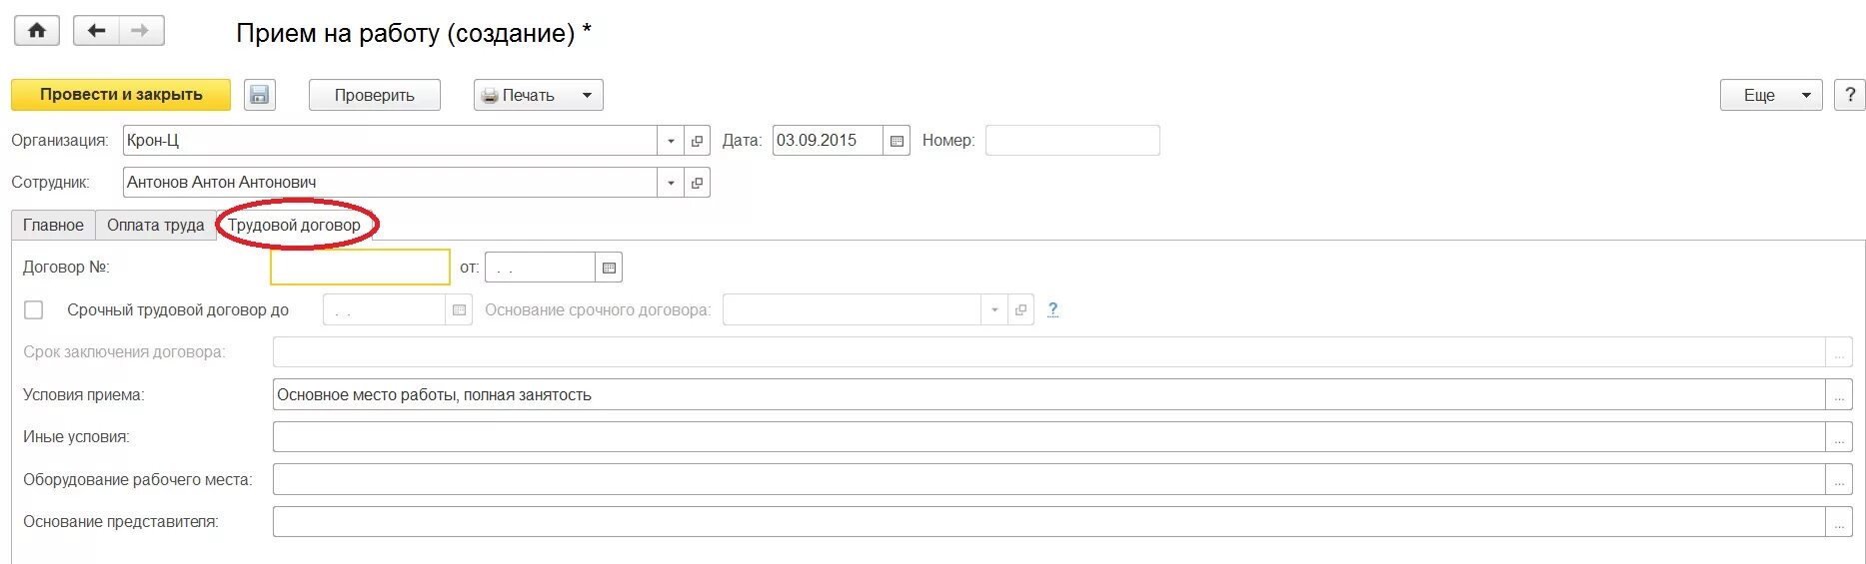Click the help question mark button
This screenshot has height=564, width=1866.
(x=1850, y=95)
